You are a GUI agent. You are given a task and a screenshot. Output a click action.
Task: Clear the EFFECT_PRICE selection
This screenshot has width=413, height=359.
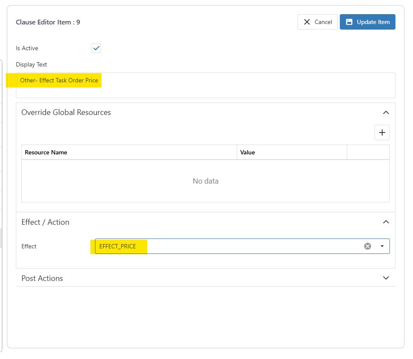coord(368,246)
